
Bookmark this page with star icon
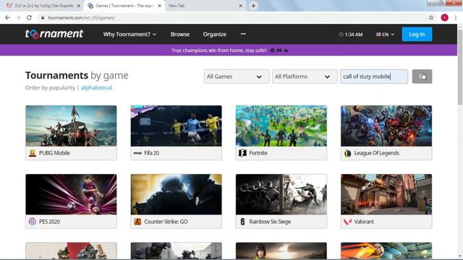click(x=431, y=17)
